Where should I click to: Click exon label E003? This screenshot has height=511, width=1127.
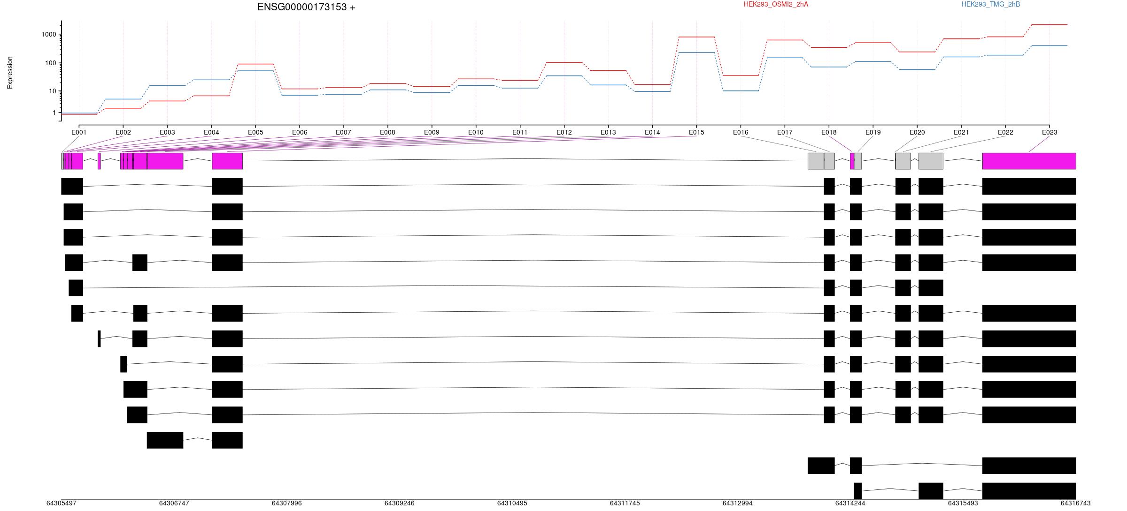click(167, 132)
